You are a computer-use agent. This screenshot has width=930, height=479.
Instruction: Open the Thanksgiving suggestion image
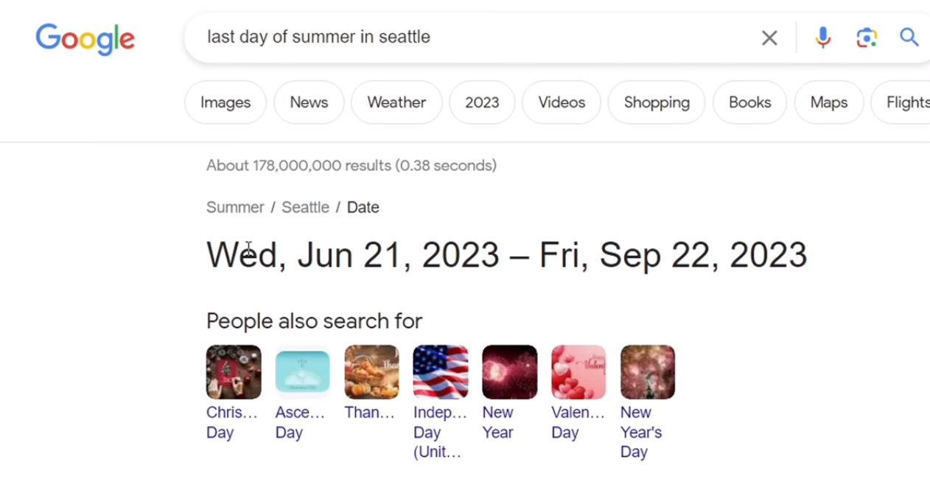click(371, 372)
